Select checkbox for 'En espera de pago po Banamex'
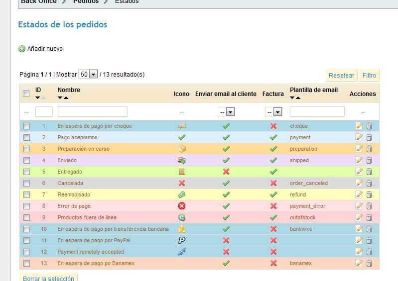The height and width of the screenshot is (281, 398). point(27,263)
